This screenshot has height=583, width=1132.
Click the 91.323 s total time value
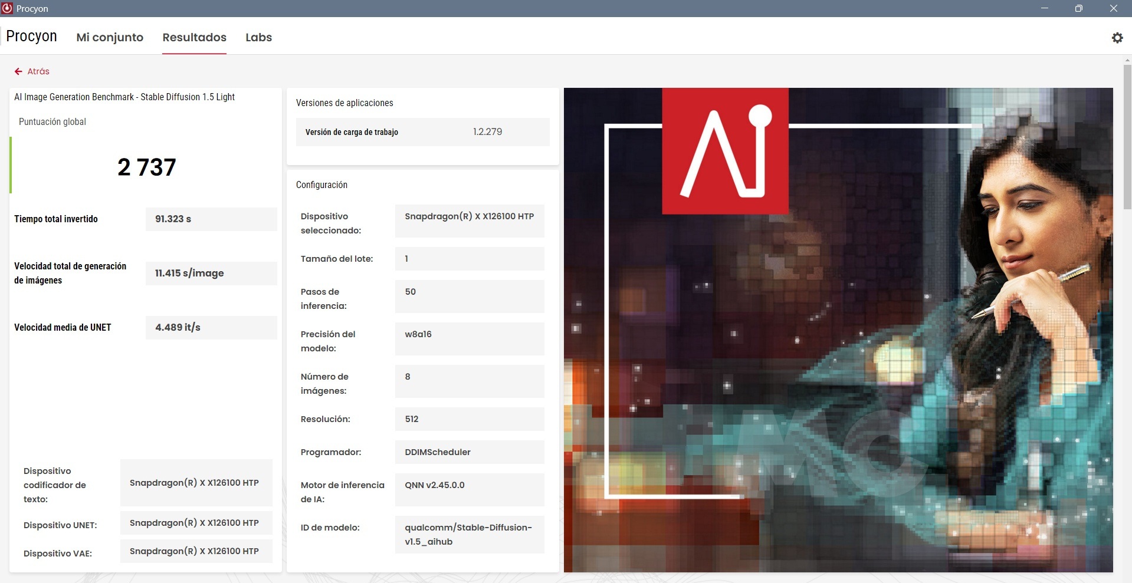pyautogui.click(x=211, y=219)
